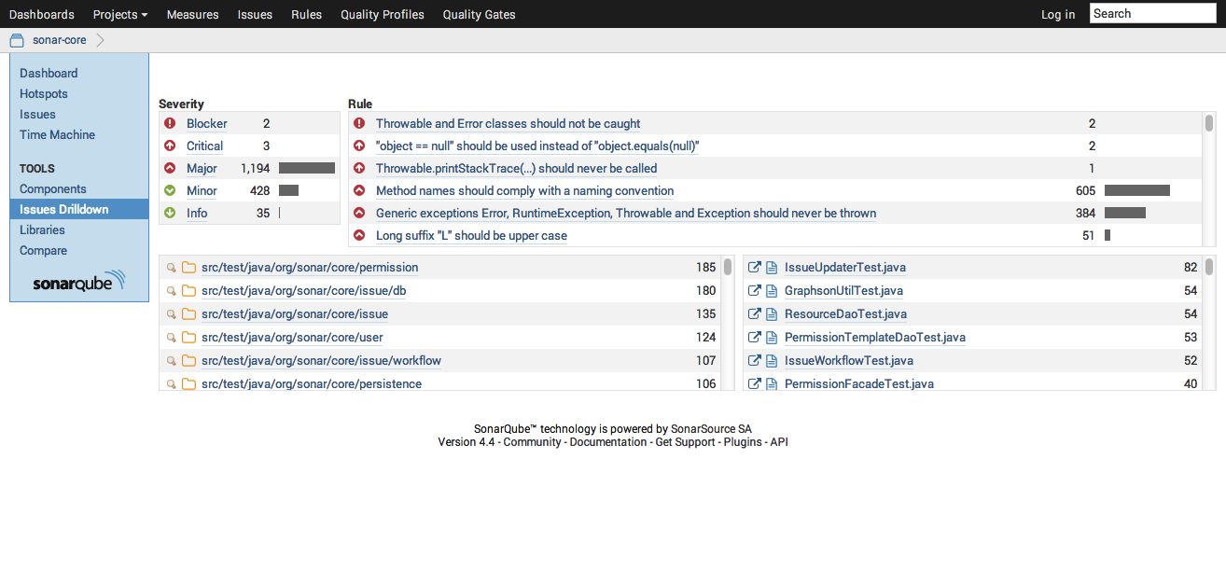Expand the breadcrumb arrow after sonar-core
Image resolution: width=1226 pixels, height=584 pixels.
click(101, 40)
